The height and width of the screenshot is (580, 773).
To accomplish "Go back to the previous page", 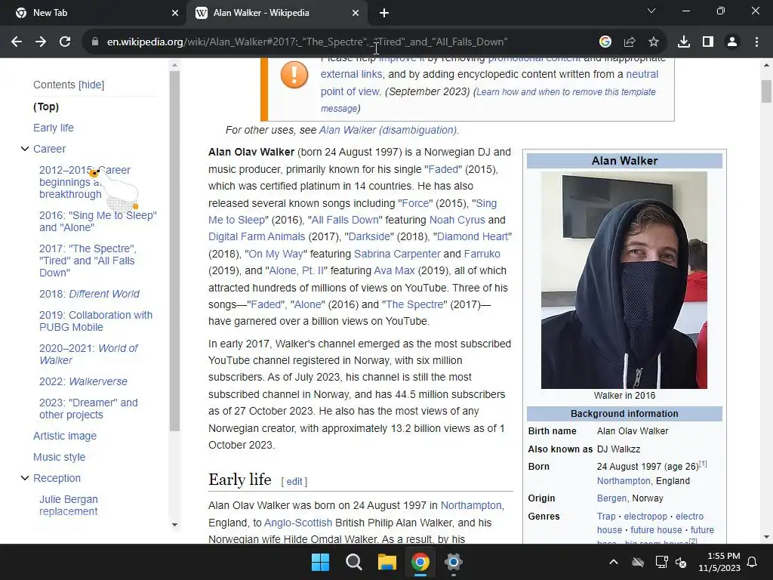I will 17,42.
